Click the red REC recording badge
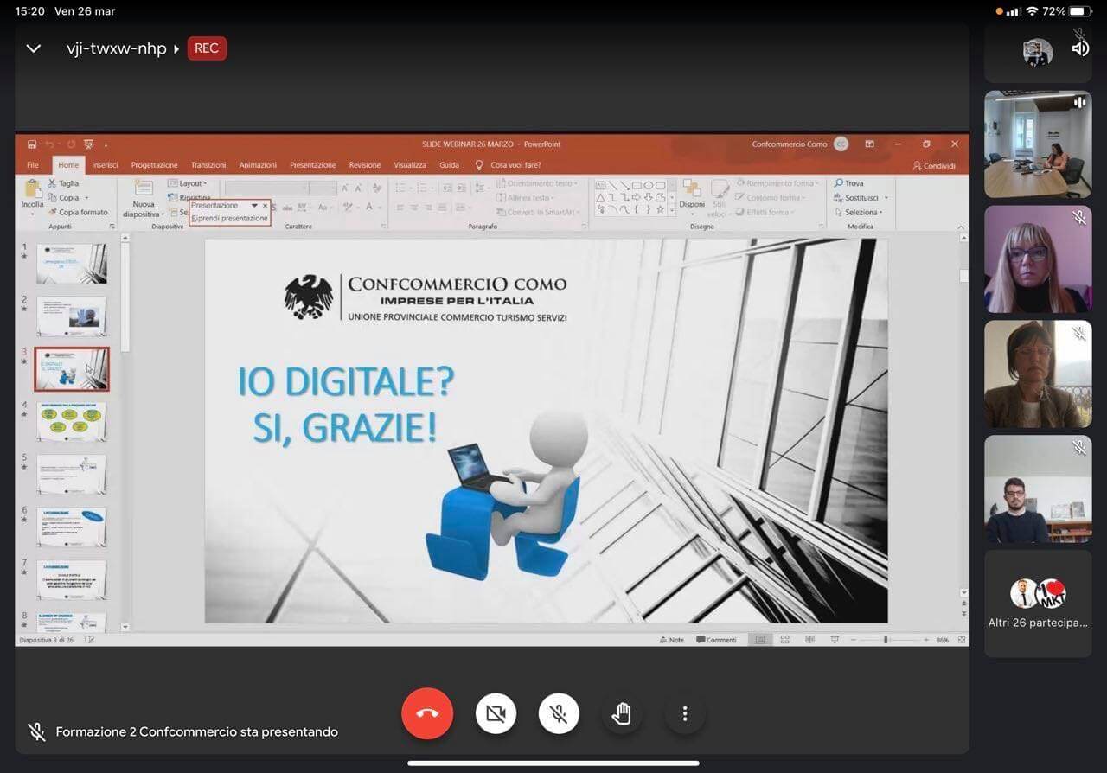1107x773 pixels. click(207, 48)
